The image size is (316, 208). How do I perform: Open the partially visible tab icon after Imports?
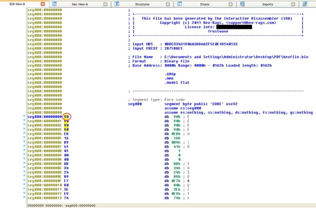tap(305, 4)
